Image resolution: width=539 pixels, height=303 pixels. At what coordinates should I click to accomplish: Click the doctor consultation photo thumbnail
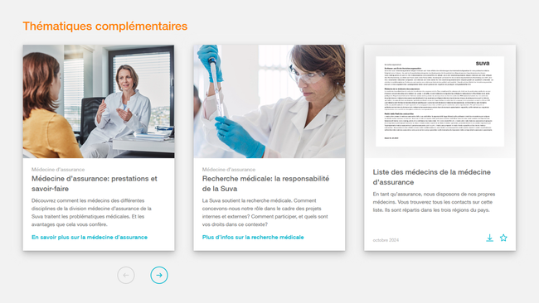coord(99,101)
